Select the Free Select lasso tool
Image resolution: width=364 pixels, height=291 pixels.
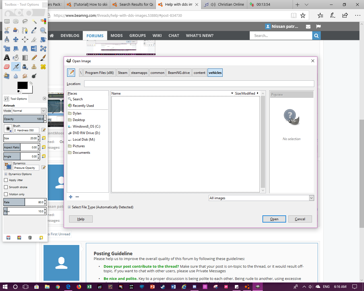tap(25, 21)
